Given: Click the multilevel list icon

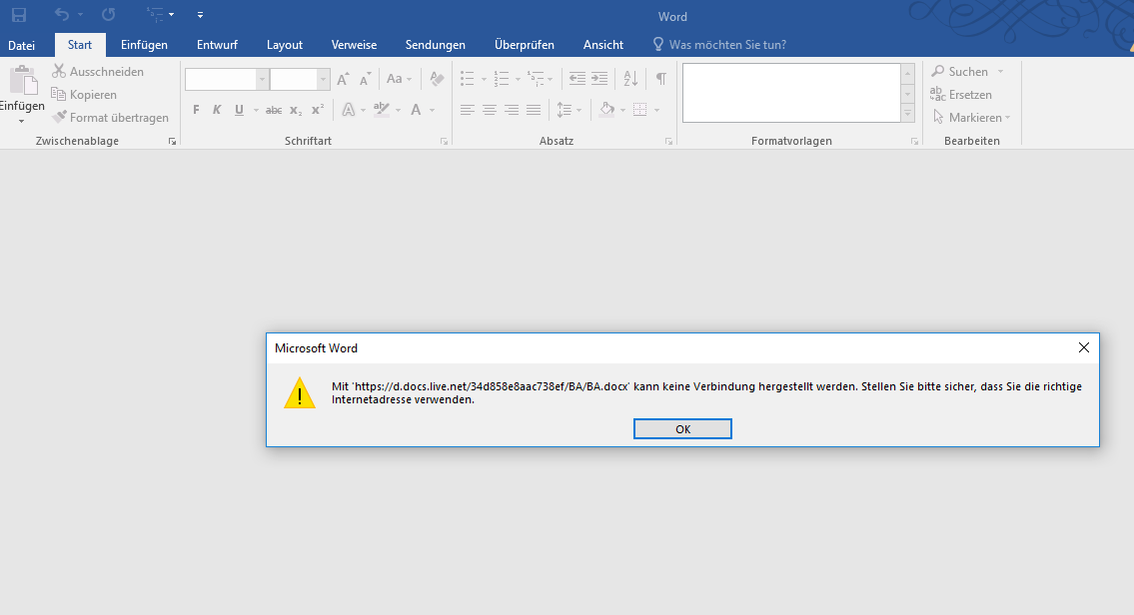Looking at the screenshot, I should (536, 79).
